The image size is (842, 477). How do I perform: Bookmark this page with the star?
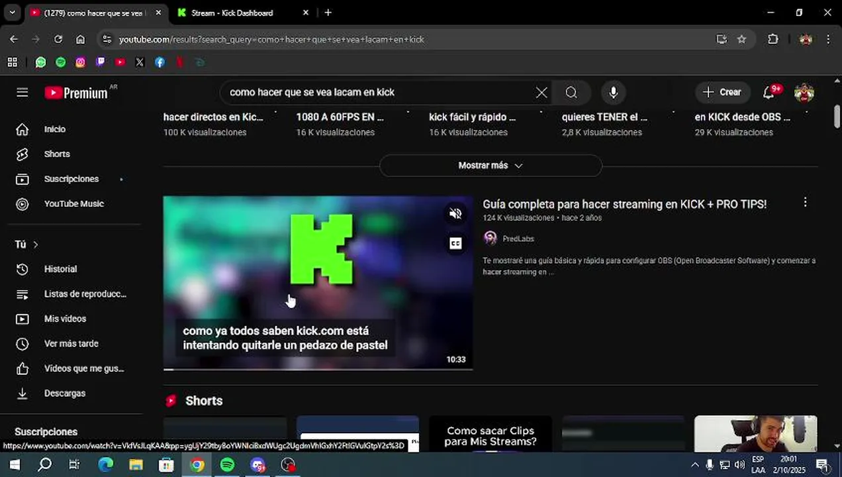pyautogui.click(x=741, y=39)
